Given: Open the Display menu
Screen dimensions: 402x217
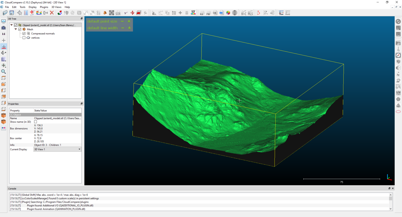Looking at the screenshot, I should [x=32, y=7].
